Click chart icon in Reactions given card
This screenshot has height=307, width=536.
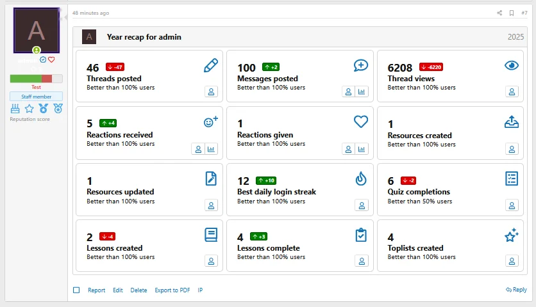pos(362,149)
